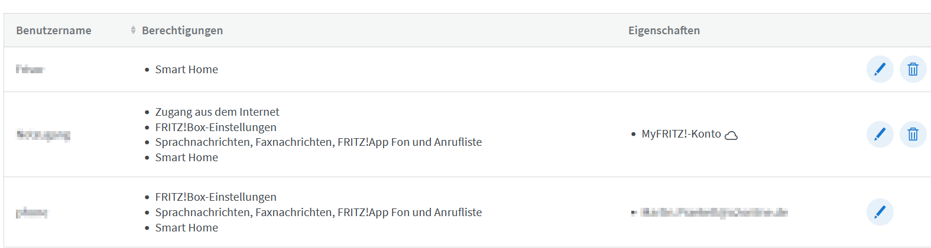
Task: Sort the list by Benutzername arrows
Action: [133, 30]
